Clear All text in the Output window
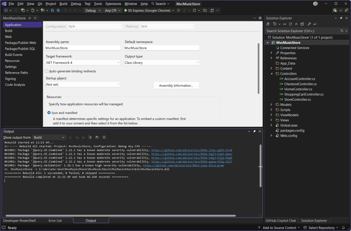The image size is (351, 231). coord(90,137)
